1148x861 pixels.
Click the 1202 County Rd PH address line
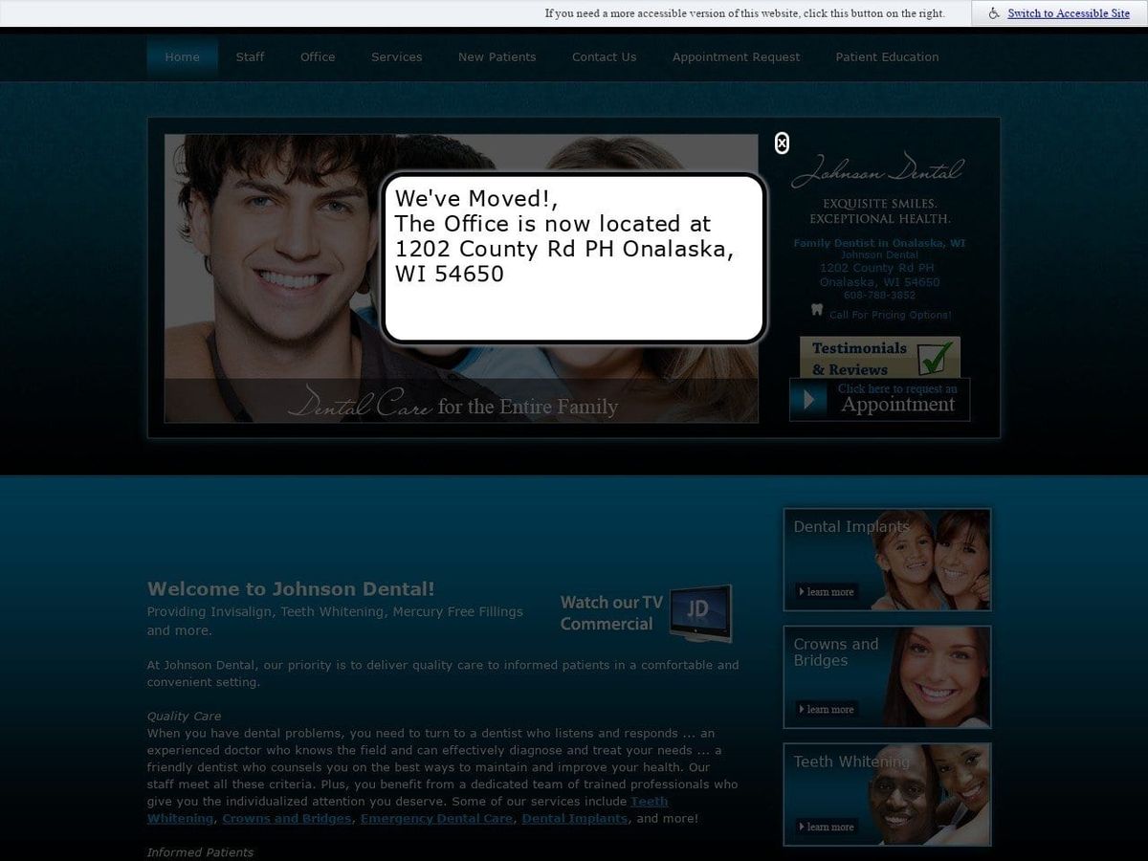pyautogui.click(x=877, y=268)
